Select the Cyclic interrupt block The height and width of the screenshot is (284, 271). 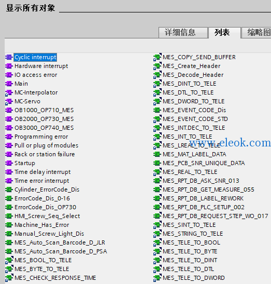35,57
